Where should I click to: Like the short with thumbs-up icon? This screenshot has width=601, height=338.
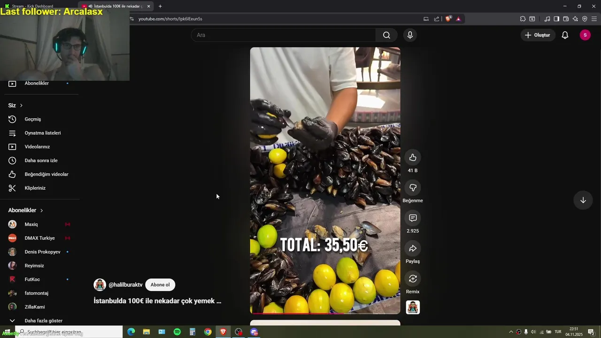(x=413, y=158)
